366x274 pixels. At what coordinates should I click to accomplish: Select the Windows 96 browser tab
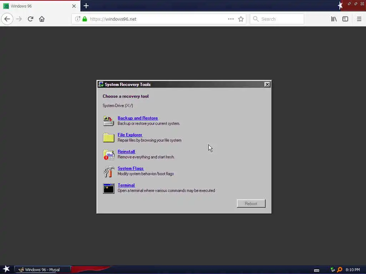click(40, 6)
